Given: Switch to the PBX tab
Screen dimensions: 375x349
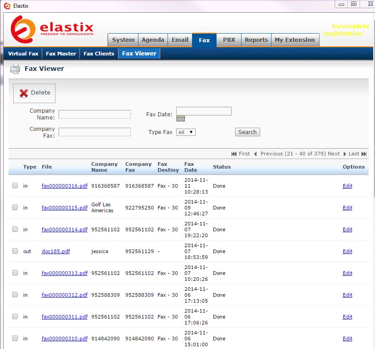Looking at the screenshot, I should coord(229,40).
